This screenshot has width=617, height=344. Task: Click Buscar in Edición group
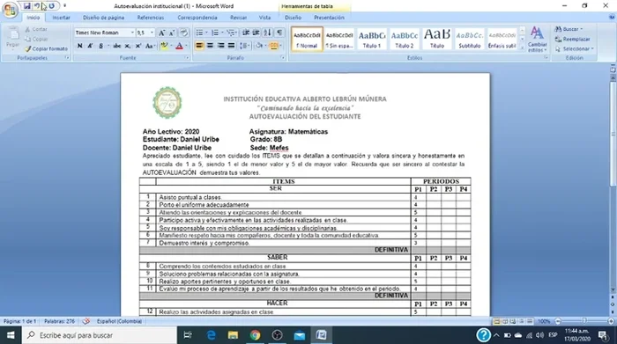pos(569,29)
